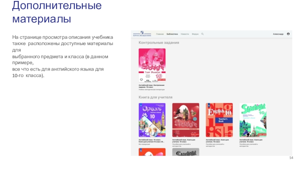Open the Options Teacher's Book 10 cover

click(152, 120)
